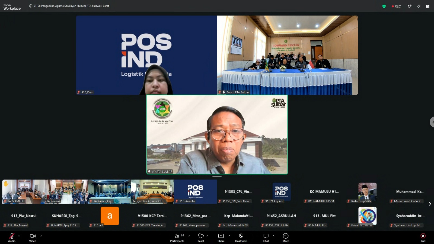
Task: Click the muted mic icon beside Kcp Malunda91453
Action: tap(220, 225)
